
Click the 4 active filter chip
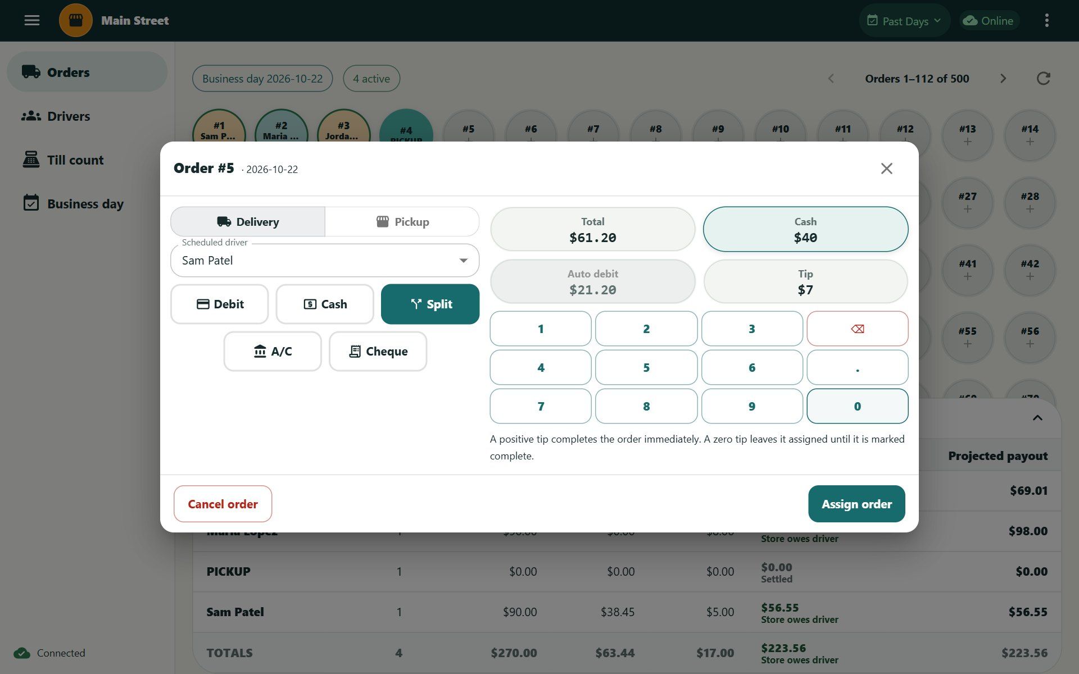[x=371, y=79]
